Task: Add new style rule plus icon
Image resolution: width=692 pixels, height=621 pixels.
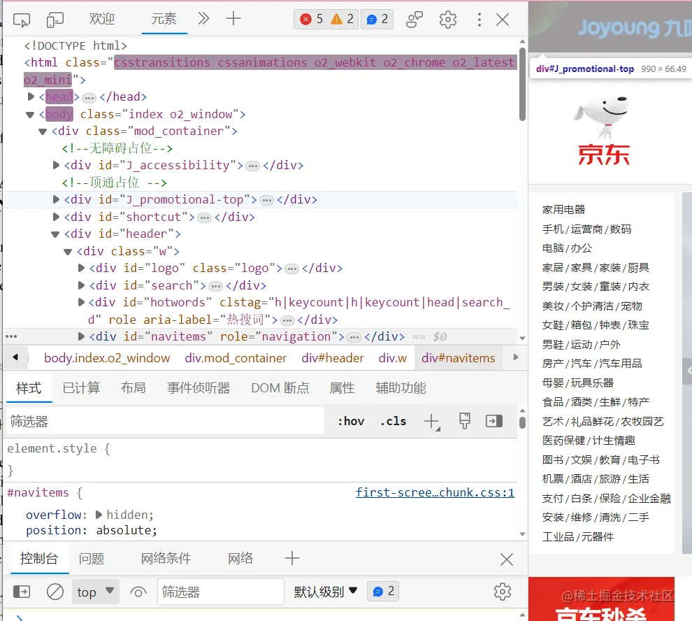Action: [x=431, y=422]
